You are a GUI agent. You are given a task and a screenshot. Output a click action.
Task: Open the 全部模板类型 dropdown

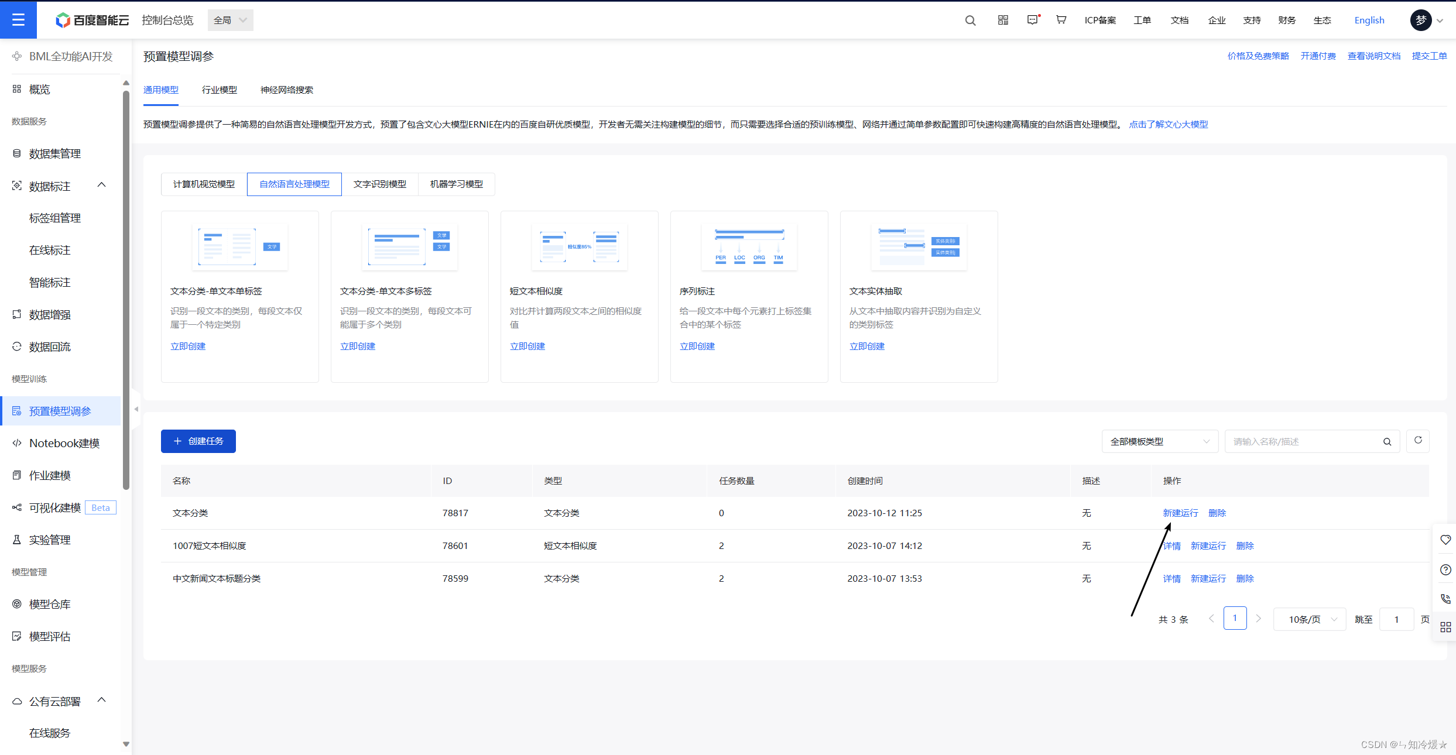pos(1160,441)
